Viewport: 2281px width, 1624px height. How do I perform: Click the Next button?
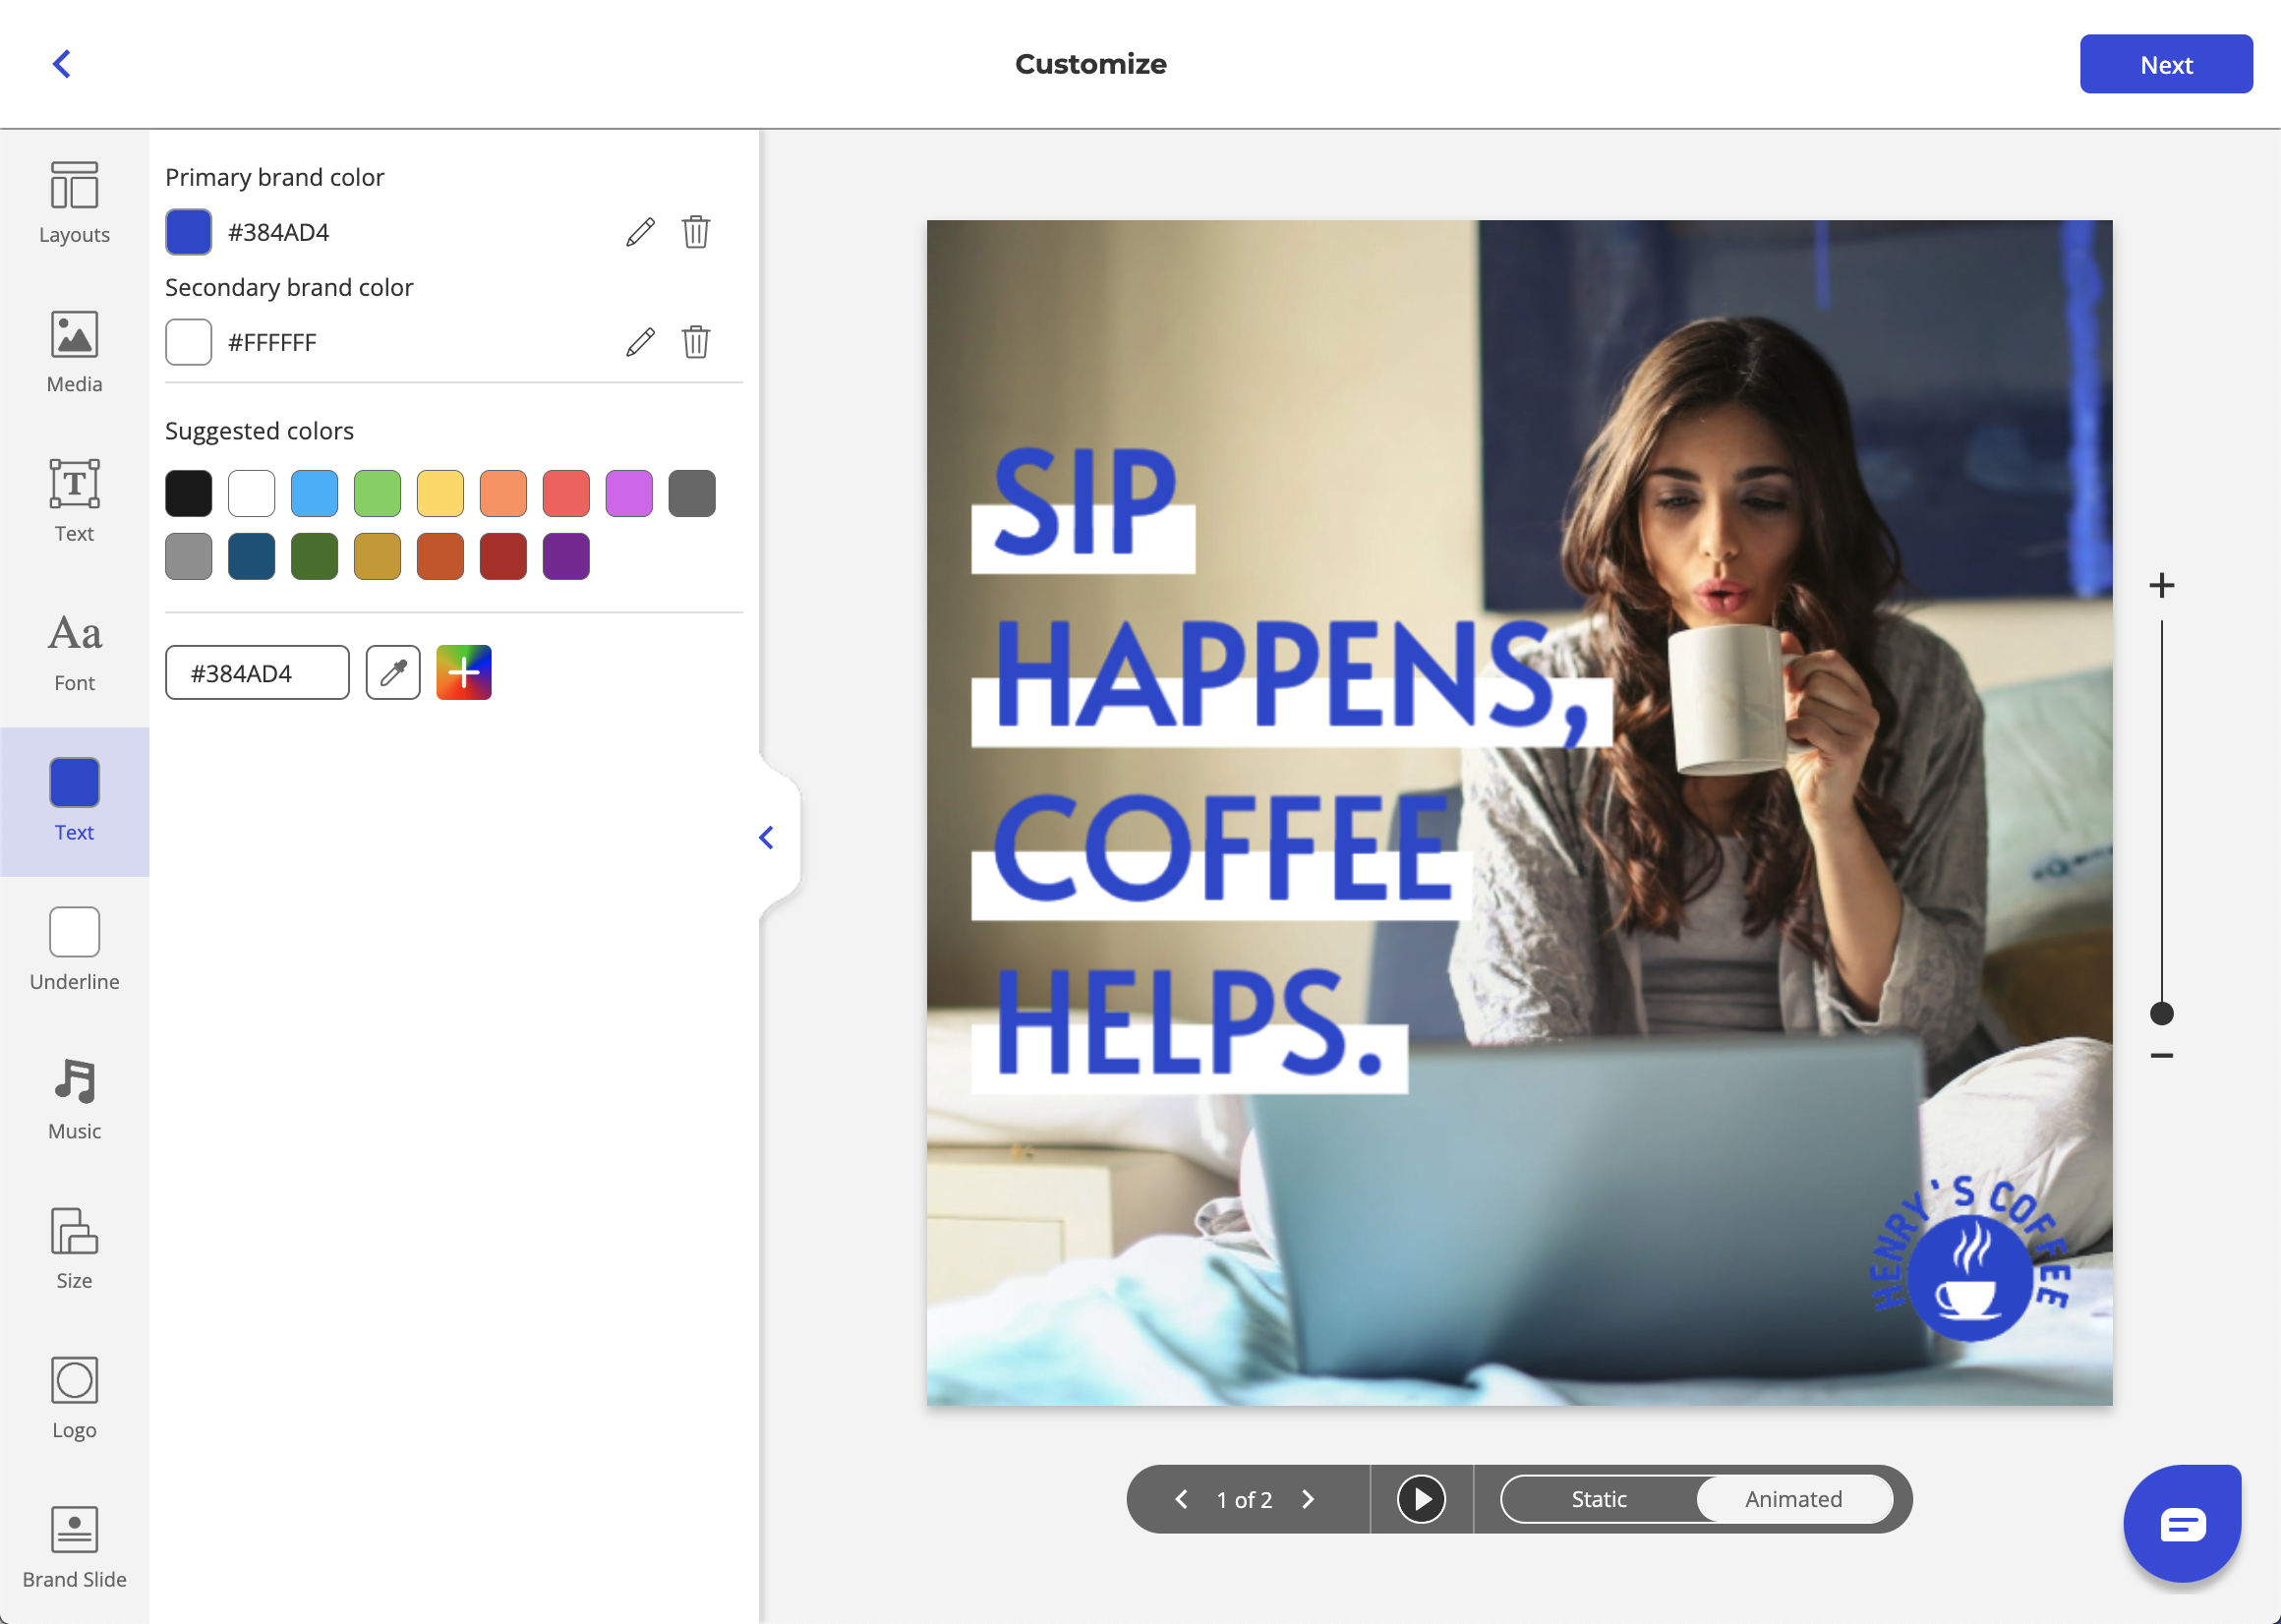[x=2165, y=65]
